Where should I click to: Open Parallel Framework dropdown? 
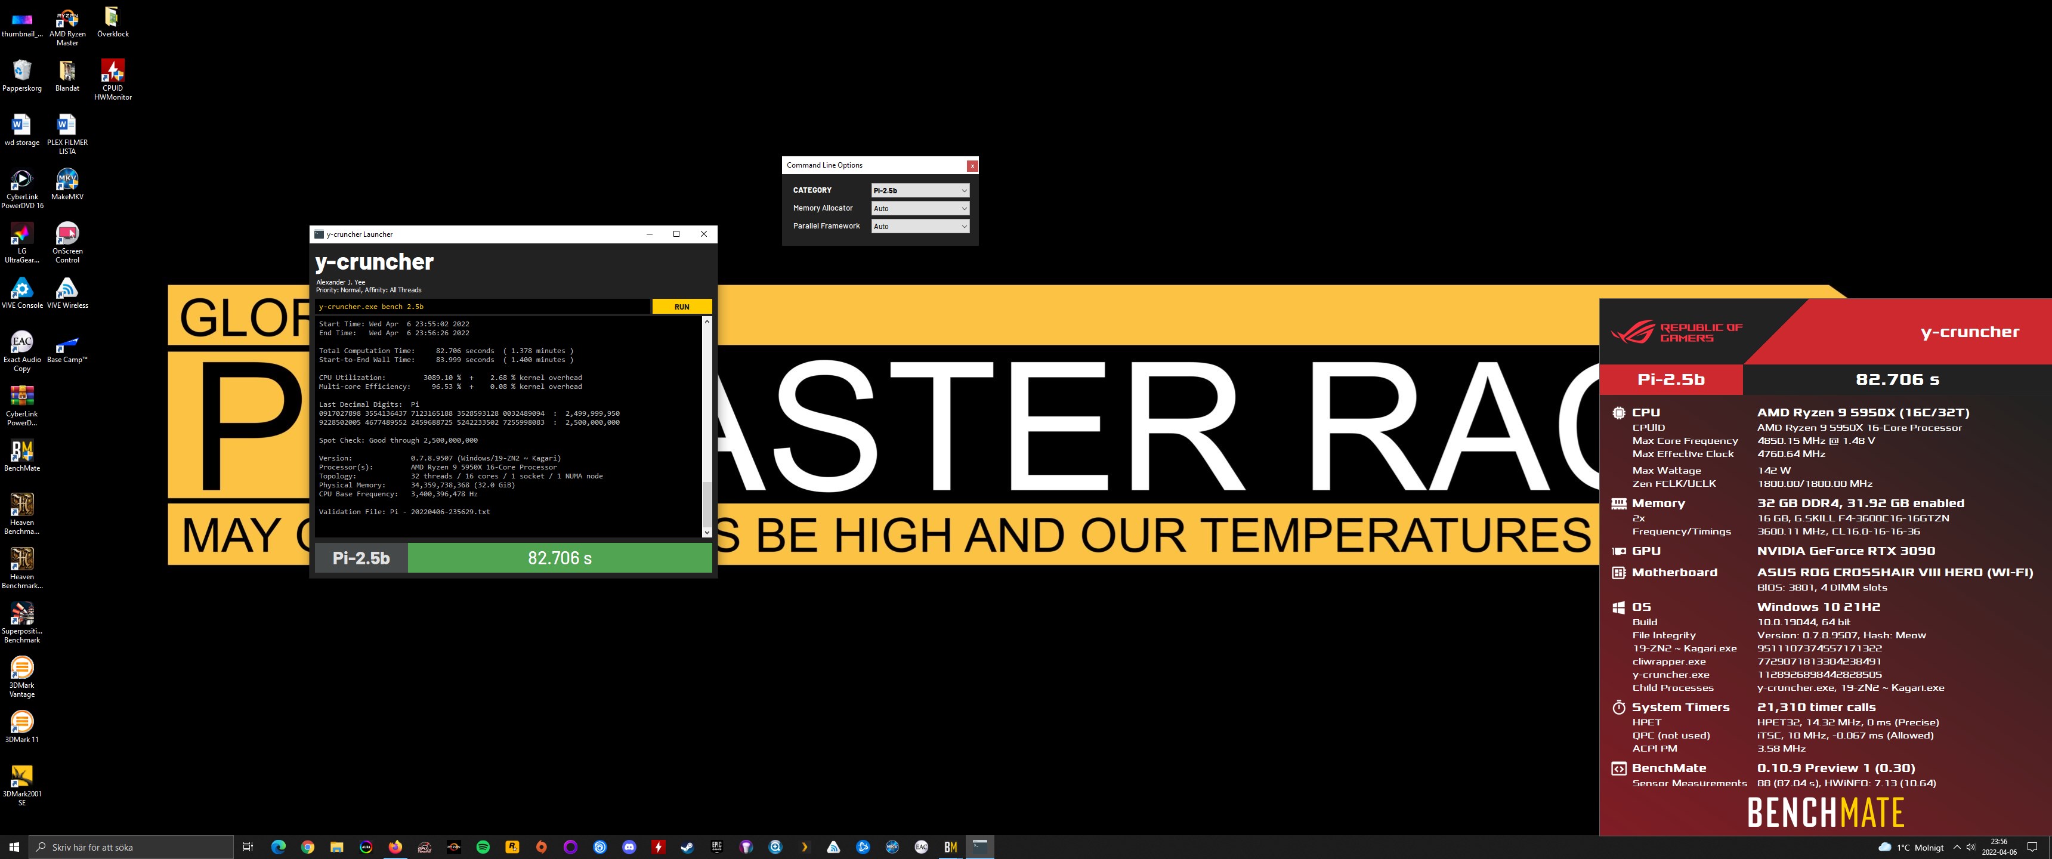tap(920, 226)
